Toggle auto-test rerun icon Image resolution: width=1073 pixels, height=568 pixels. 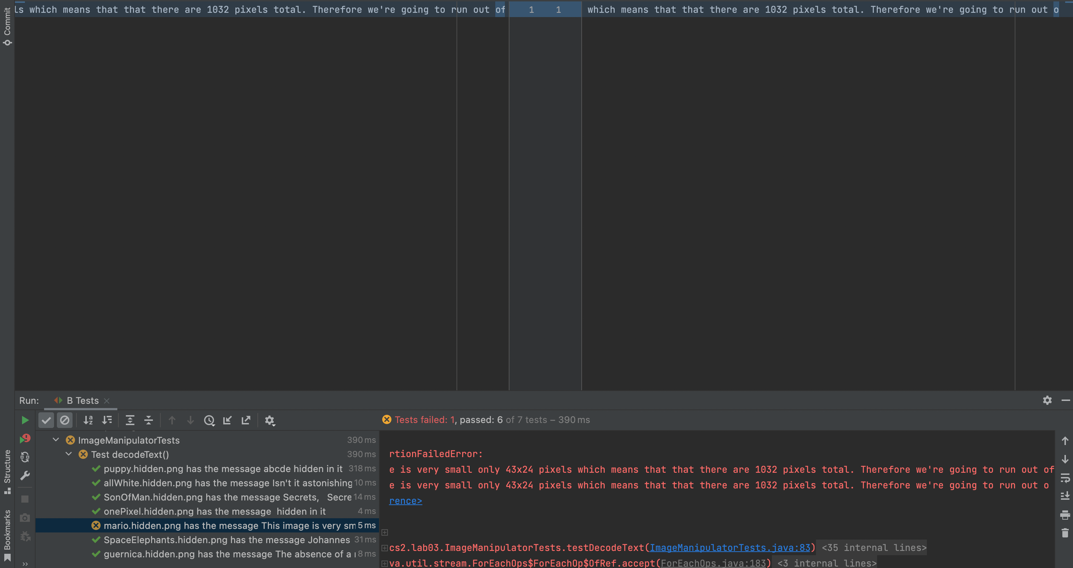click(25, 457)
